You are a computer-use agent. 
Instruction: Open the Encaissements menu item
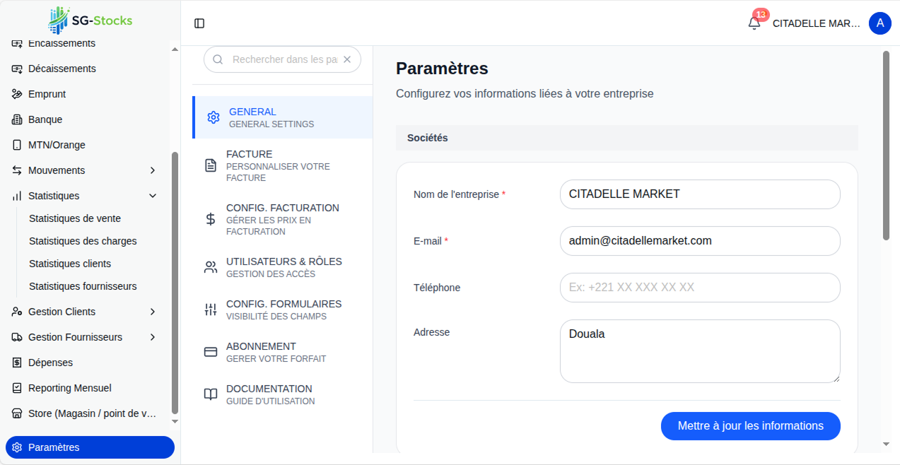coord(84,44)
